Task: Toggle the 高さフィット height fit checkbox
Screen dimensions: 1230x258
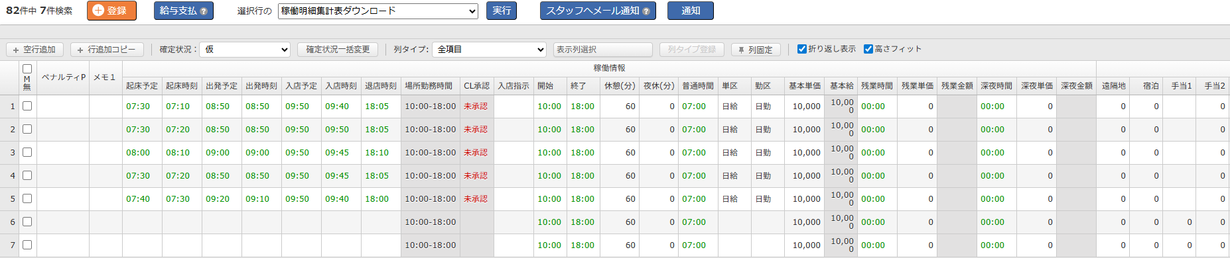Action: click(x=868, y=49)
